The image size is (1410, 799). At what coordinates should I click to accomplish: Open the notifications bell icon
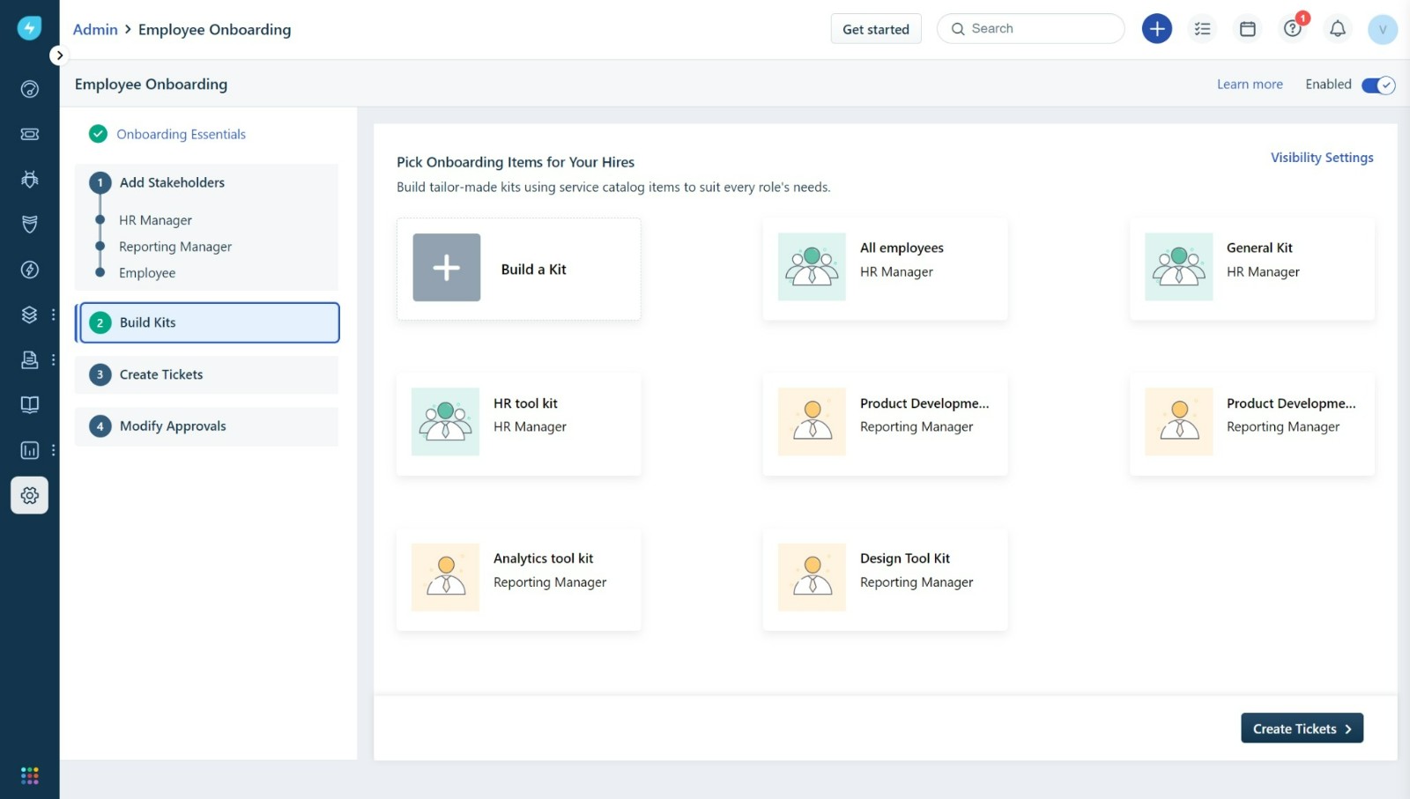(1337, 29)
